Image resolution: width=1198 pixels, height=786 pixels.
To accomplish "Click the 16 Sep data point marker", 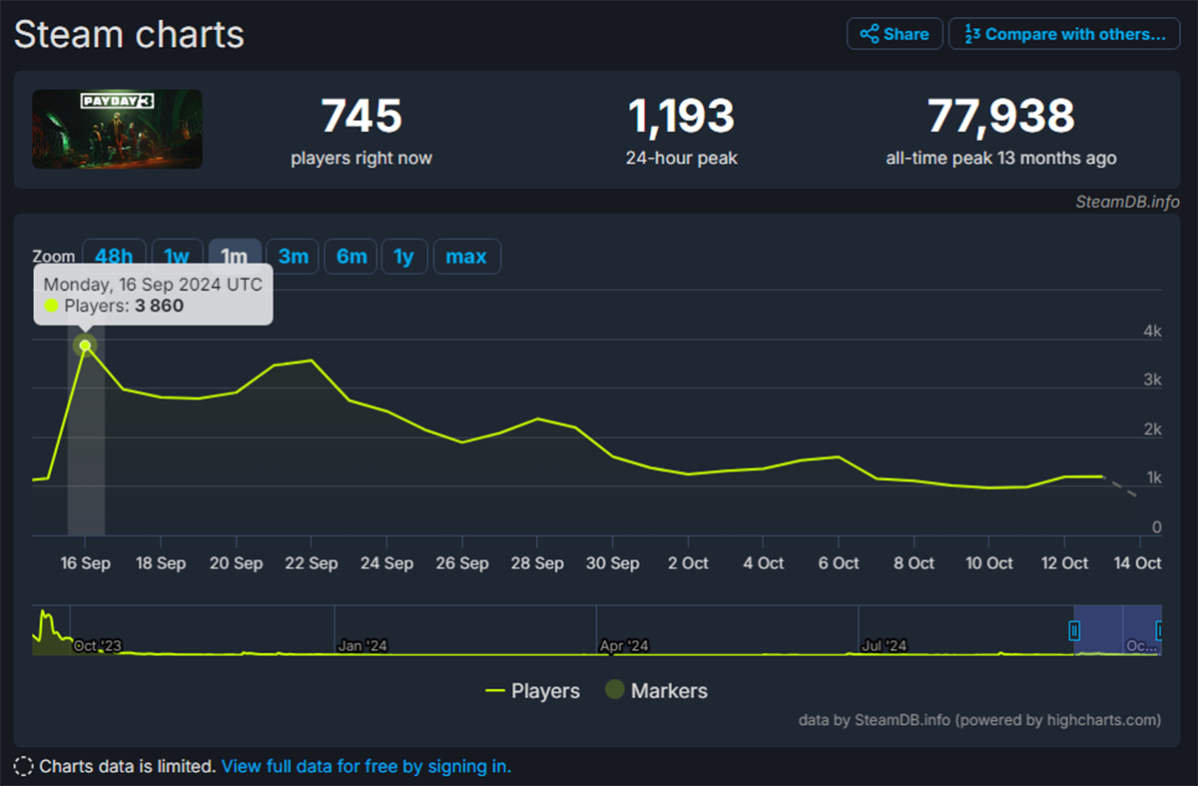I will 86,346.
